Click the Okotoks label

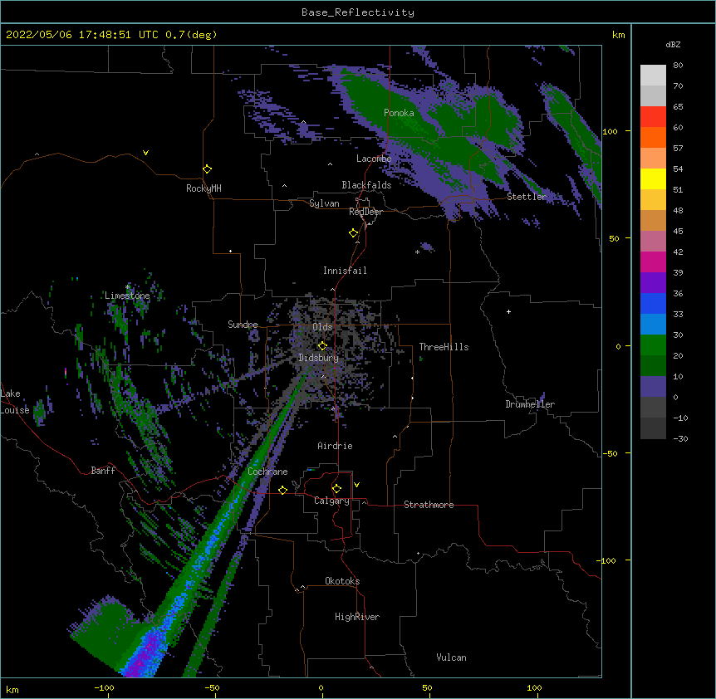(342, 581)
